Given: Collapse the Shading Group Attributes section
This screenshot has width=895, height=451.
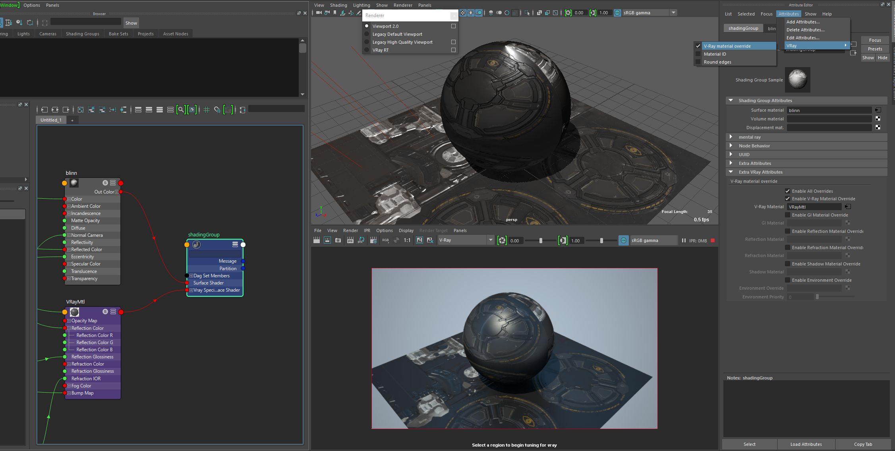Looking at the screenshot, I should [x=731, y=101].
